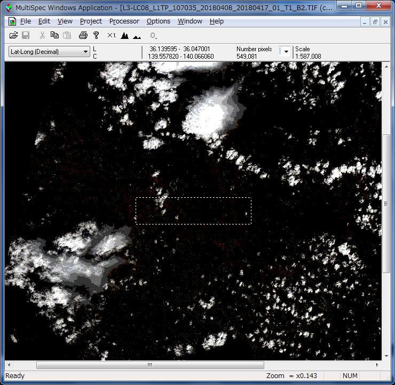Click the vertical scrollbar down arrow
395x385 pixels.
tap(386, 356)
